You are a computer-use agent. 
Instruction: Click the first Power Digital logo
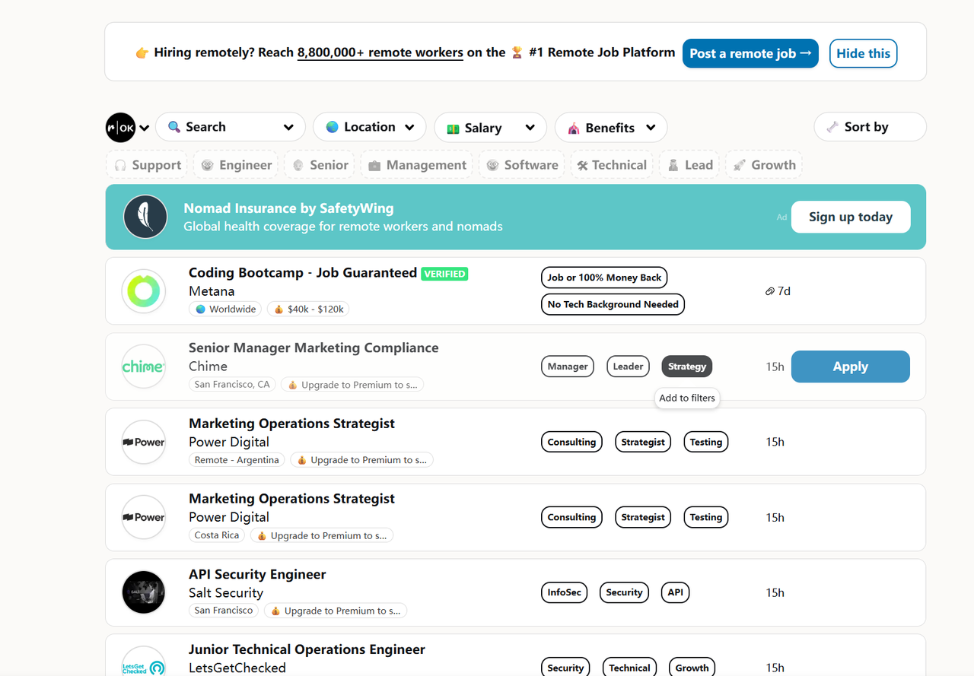pos(144,442)
